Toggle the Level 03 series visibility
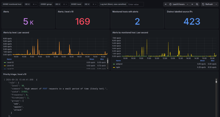The image size is (220, 117). click(10, 66)
